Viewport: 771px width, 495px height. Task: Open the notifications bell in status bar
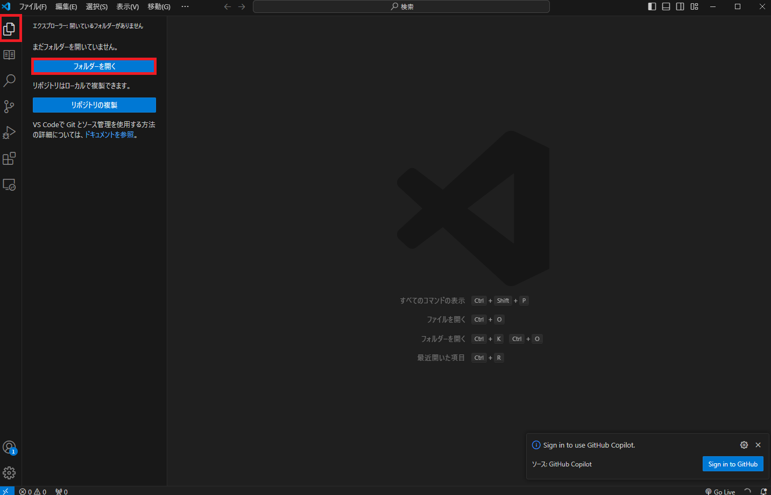click(763, 491)
